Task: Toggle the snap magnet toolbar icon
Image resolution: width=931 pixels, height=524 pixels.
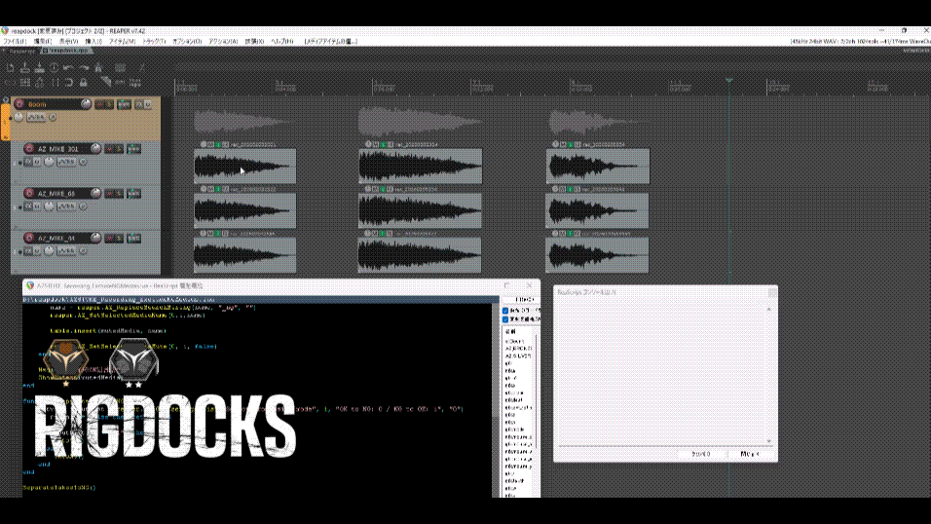Action: (69, 83)
